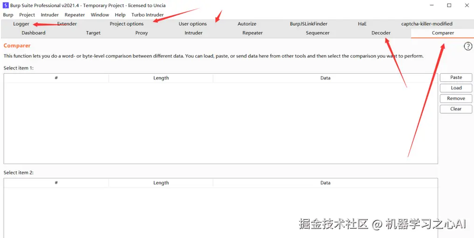Open the Help menu

point(120,15)
